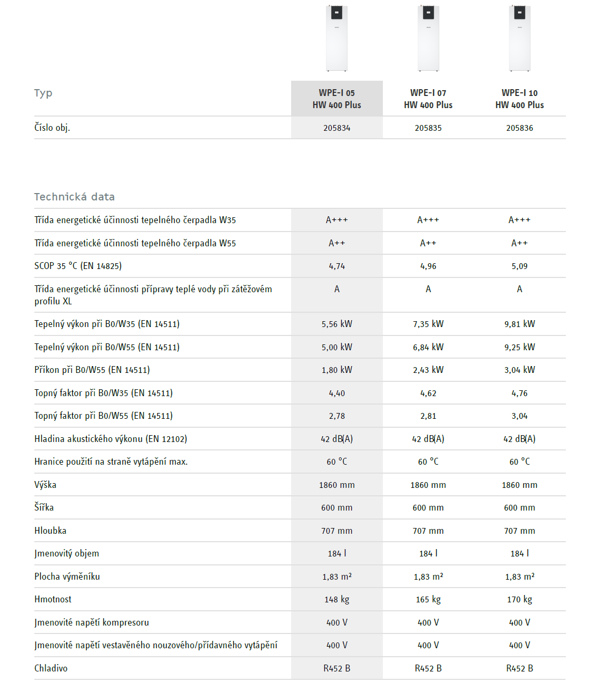The height and width of the screenshot is (682, 597).
Task: Click the Technická data section heading
Action: [74, 197]
